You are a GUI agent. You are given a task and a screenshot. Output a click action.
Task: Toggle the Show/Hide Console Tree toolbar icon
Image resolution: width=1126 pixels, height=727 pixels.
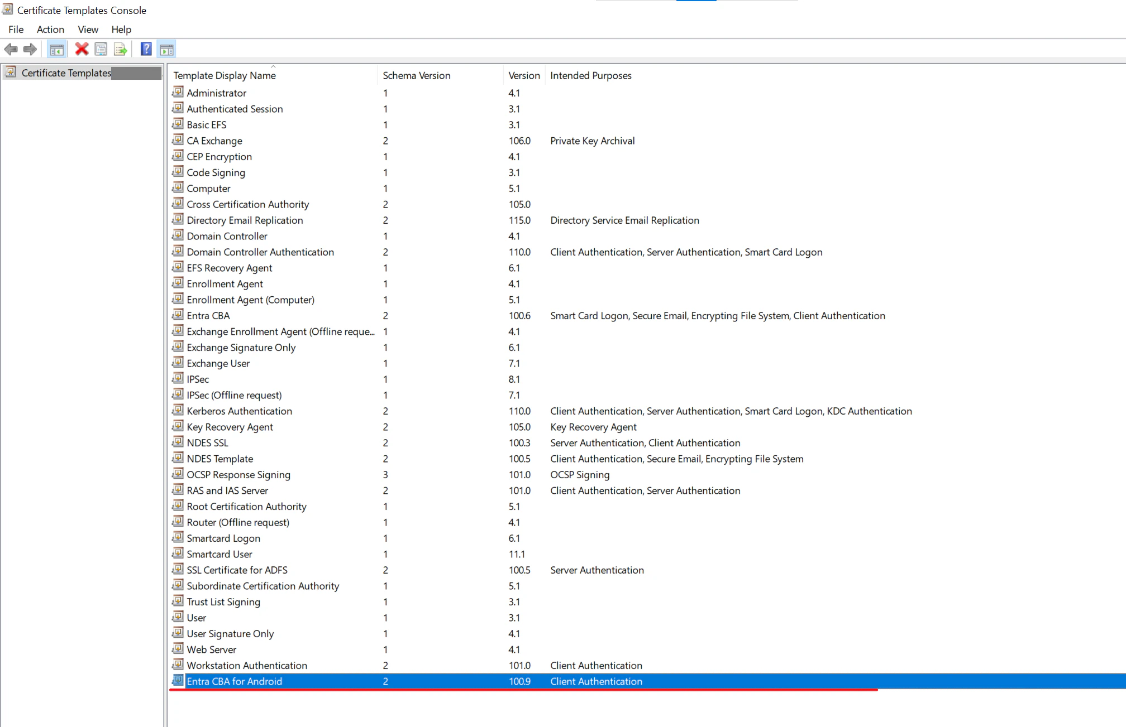point(56,49)
